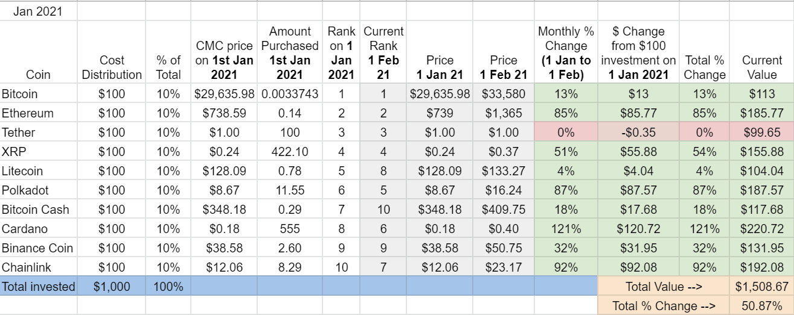Click Bitcoin current value '$113'
Viewport: 794px width, 315px height.
click(x=761, y=93)
